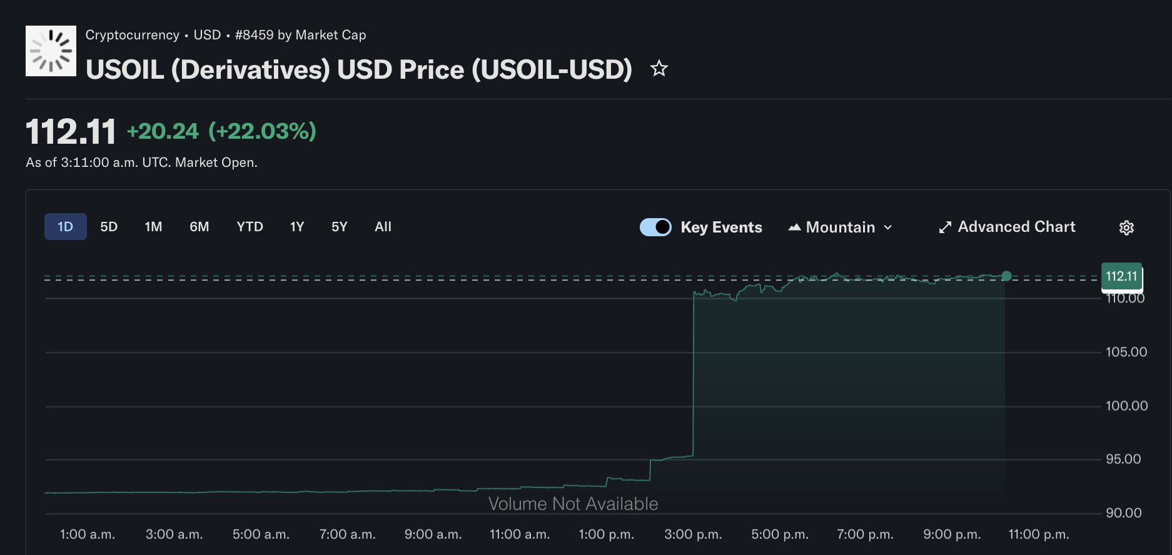
Task: Switch to the 5D time range
Action: click(x=109, y=227)
